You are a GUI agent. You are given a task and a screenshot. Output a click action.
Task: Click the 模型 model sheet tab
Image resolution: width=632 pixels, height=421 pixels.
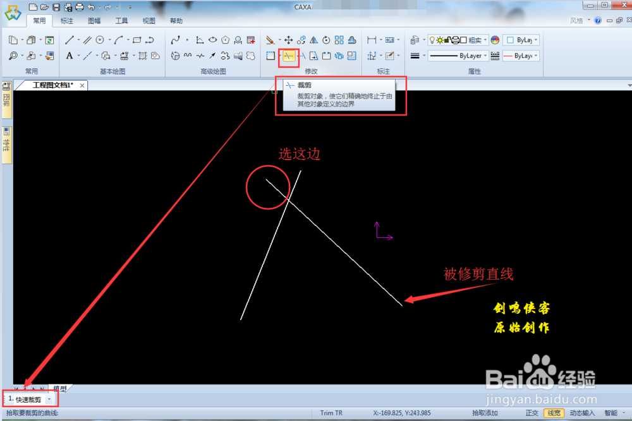[59, 388]
